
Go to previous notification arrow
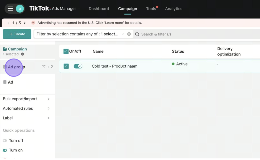pos(8,23)
